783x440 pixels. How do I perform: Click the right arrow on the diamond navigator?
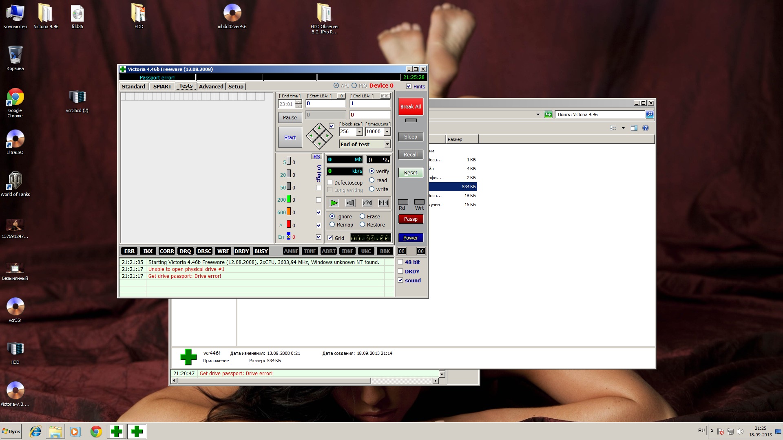tap(327, 136)
